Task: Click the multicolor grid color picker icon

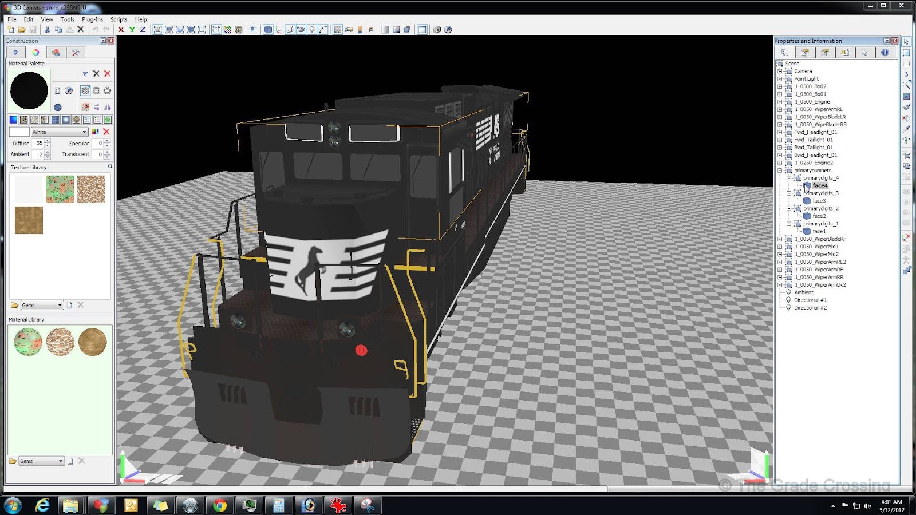Action: pyautogui.click(x=96, y=132)
